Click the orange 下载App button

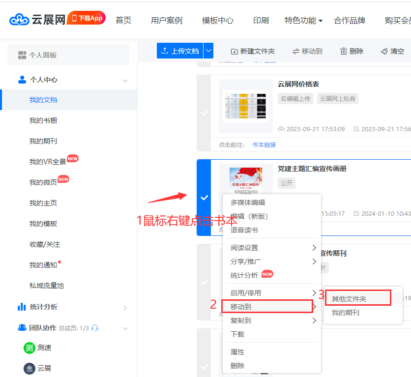87,18
